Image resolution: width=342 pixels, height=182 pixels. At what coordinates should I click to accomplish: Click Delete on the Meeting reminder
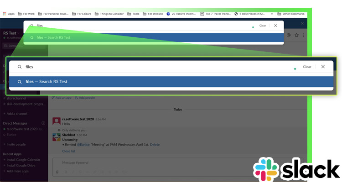pyautogui.click(x=155, y=145)
